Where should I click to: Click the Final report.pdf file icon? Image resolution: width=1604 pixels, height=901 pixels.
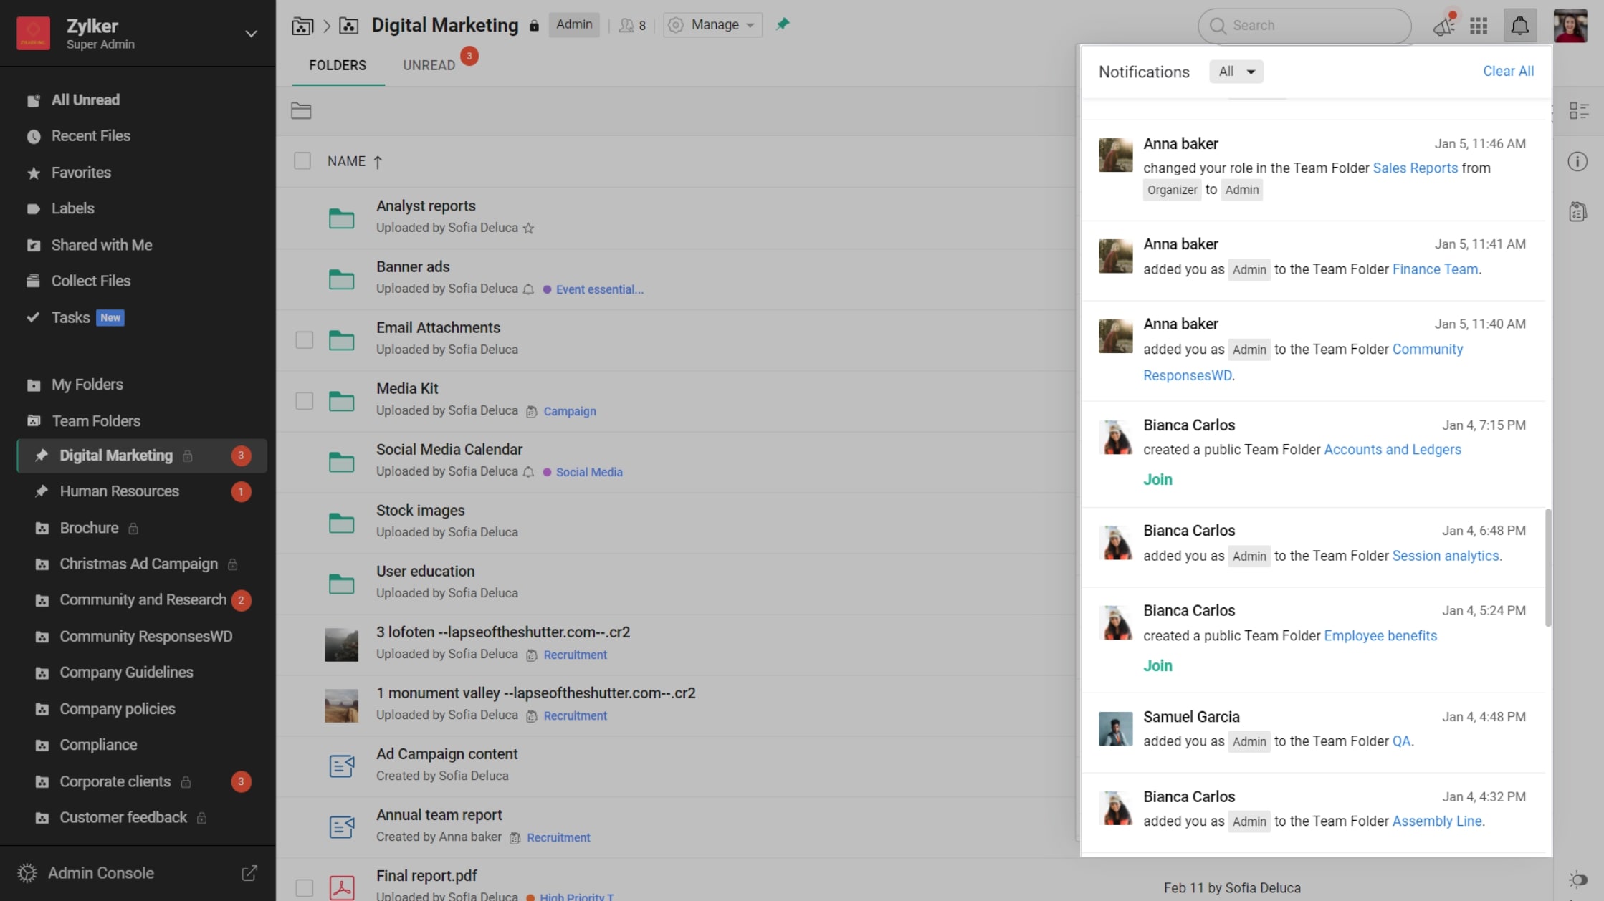pyautogui.click(x=341, y=887)
